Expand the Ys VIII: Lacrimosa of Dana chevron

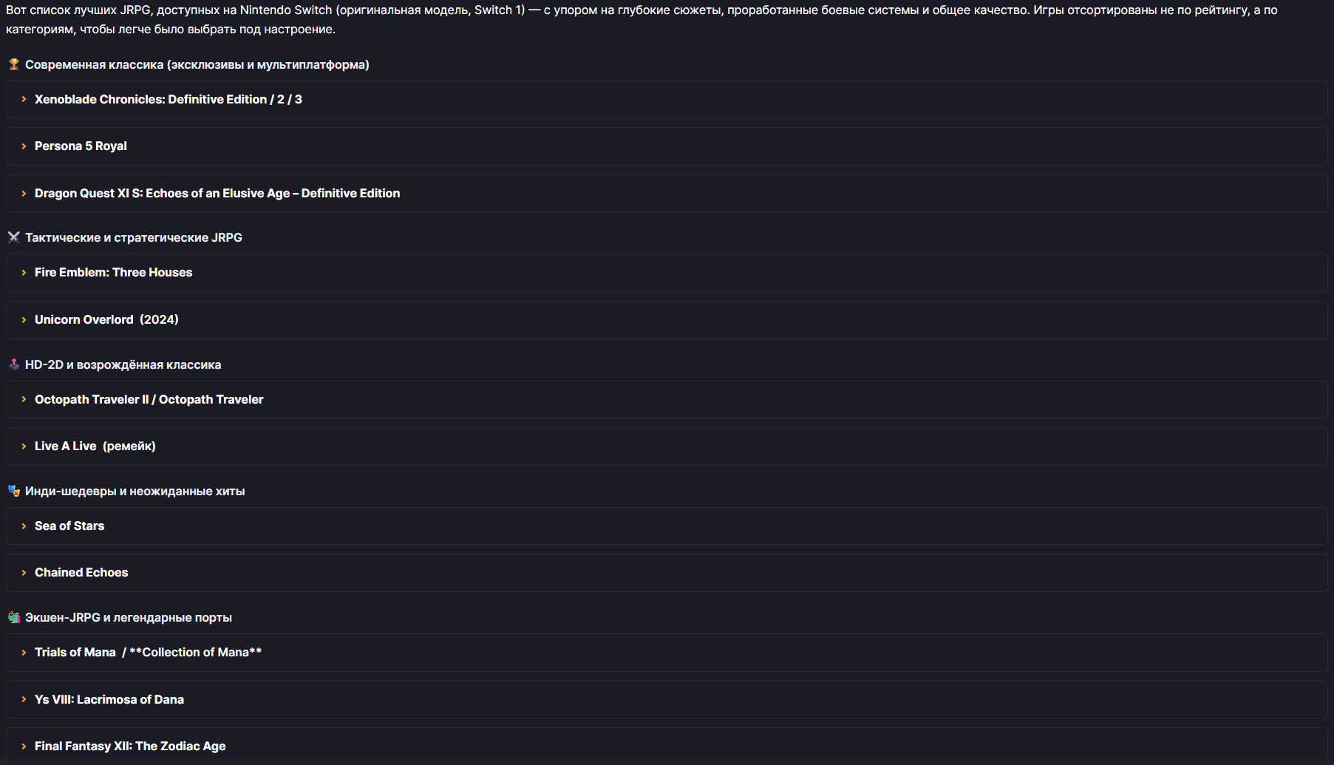pos(24,699)
